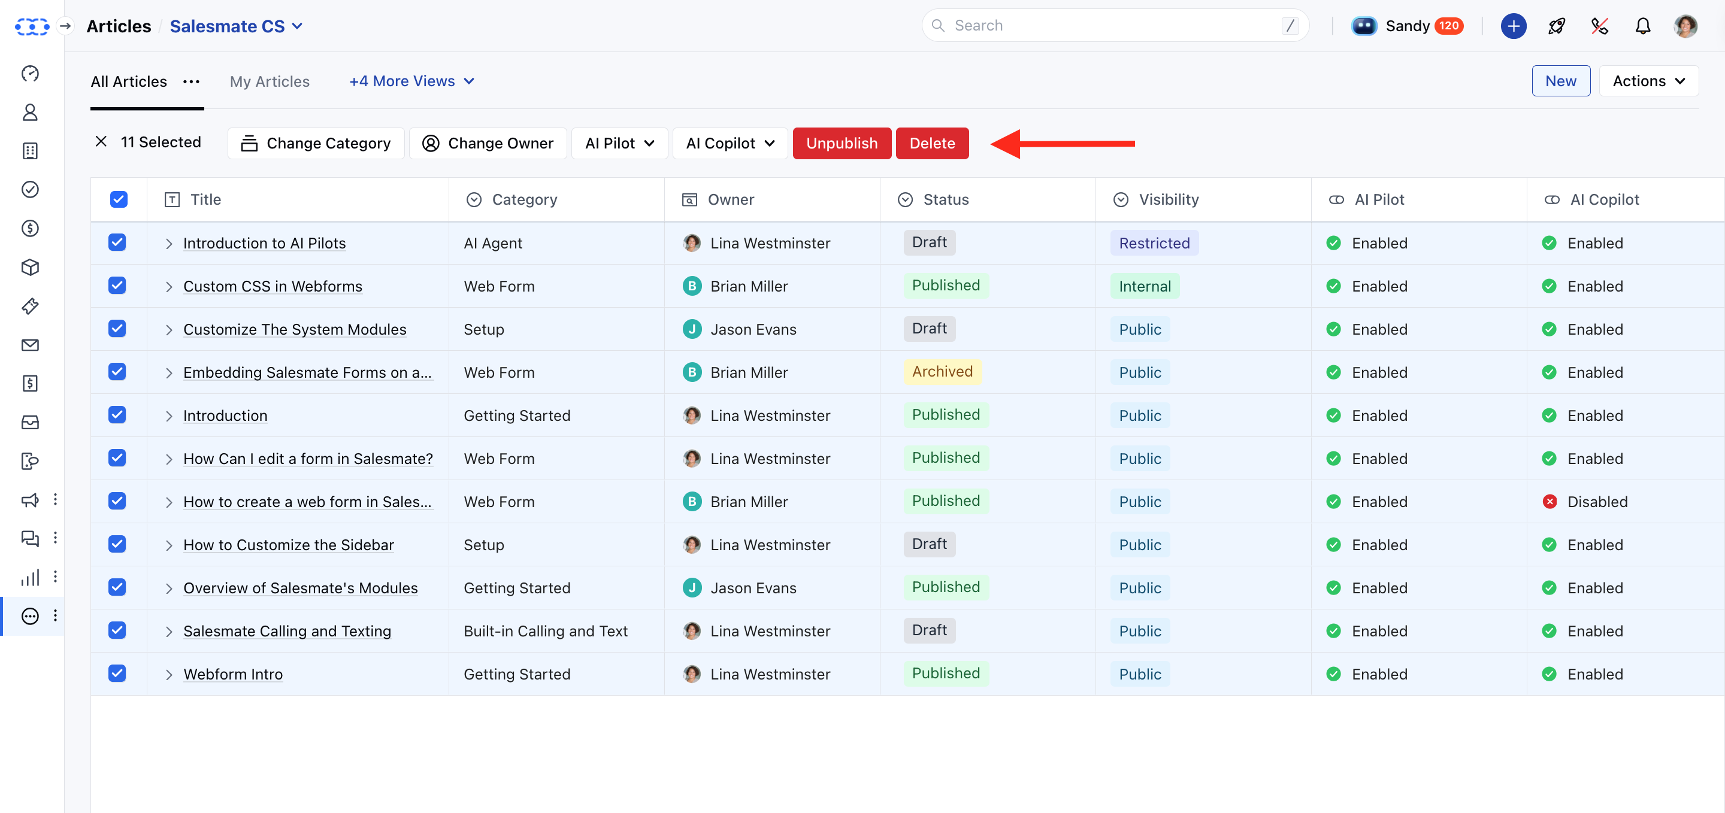
Task: Uncheck Introduction to AI Pilots row checkbox
Action: click(117, 242)
